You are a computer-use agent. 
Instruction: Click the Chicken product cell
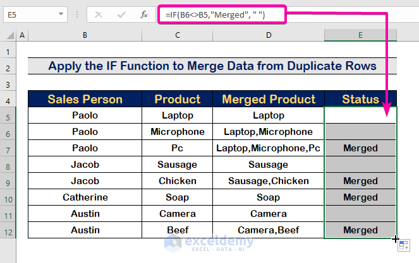178,181
